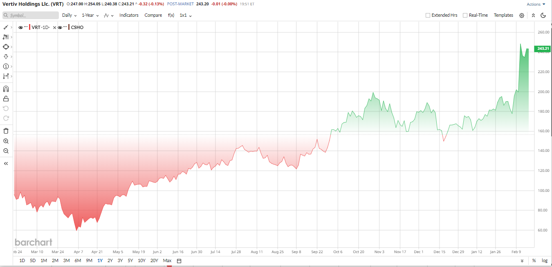Enable Real-Time checkbox
This screenshot has height=267, width=552.
[465, 15]
